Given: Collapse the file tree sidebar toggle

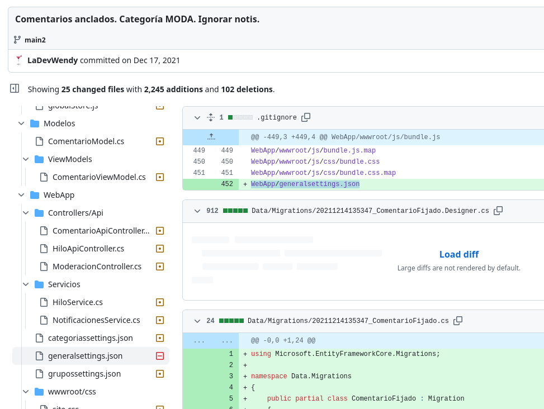Looking at the screenshot, I should [15, 88].
